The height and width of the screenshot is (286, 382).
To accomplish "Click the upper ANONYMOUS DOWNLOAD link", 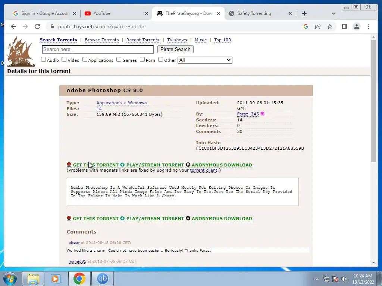I will click(x=222, y=165).
